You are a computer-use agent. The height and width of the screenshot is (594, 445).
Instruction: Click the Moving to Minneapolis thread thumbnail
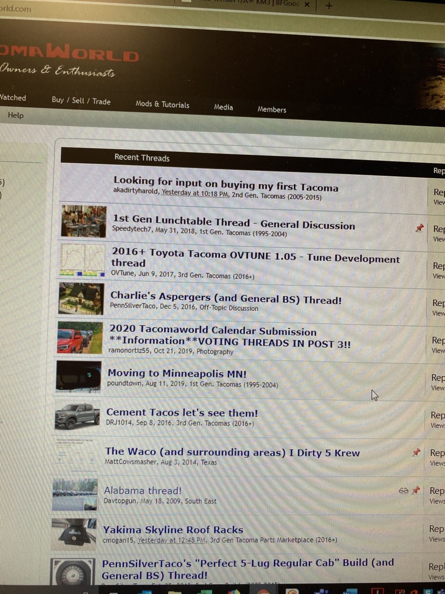(78, 376)
